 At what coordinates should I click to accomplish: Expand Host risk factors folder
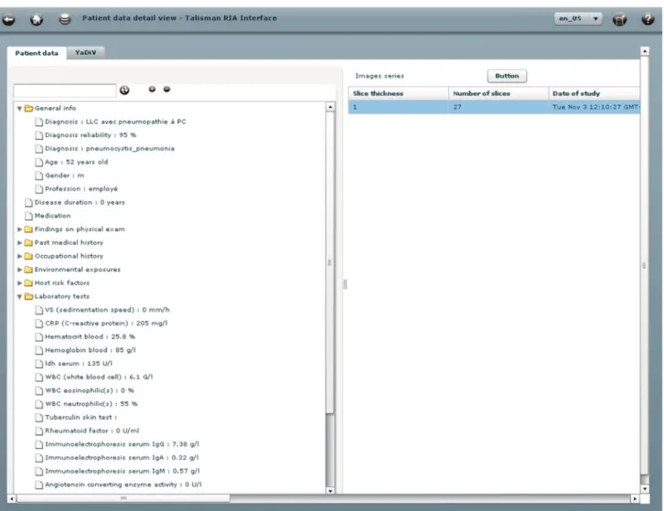pos(19,282)
